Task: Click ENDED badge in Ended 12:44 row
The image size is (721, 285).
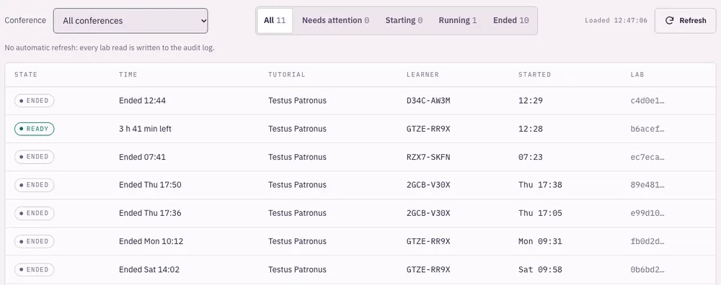Action: pos(34,101)
